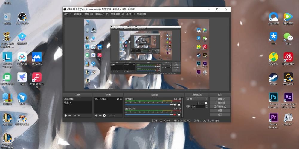Image resolution: width=299 pixels, height=149 pixels.
Task: Open transition properties gear icon
Action: (206, 103)
